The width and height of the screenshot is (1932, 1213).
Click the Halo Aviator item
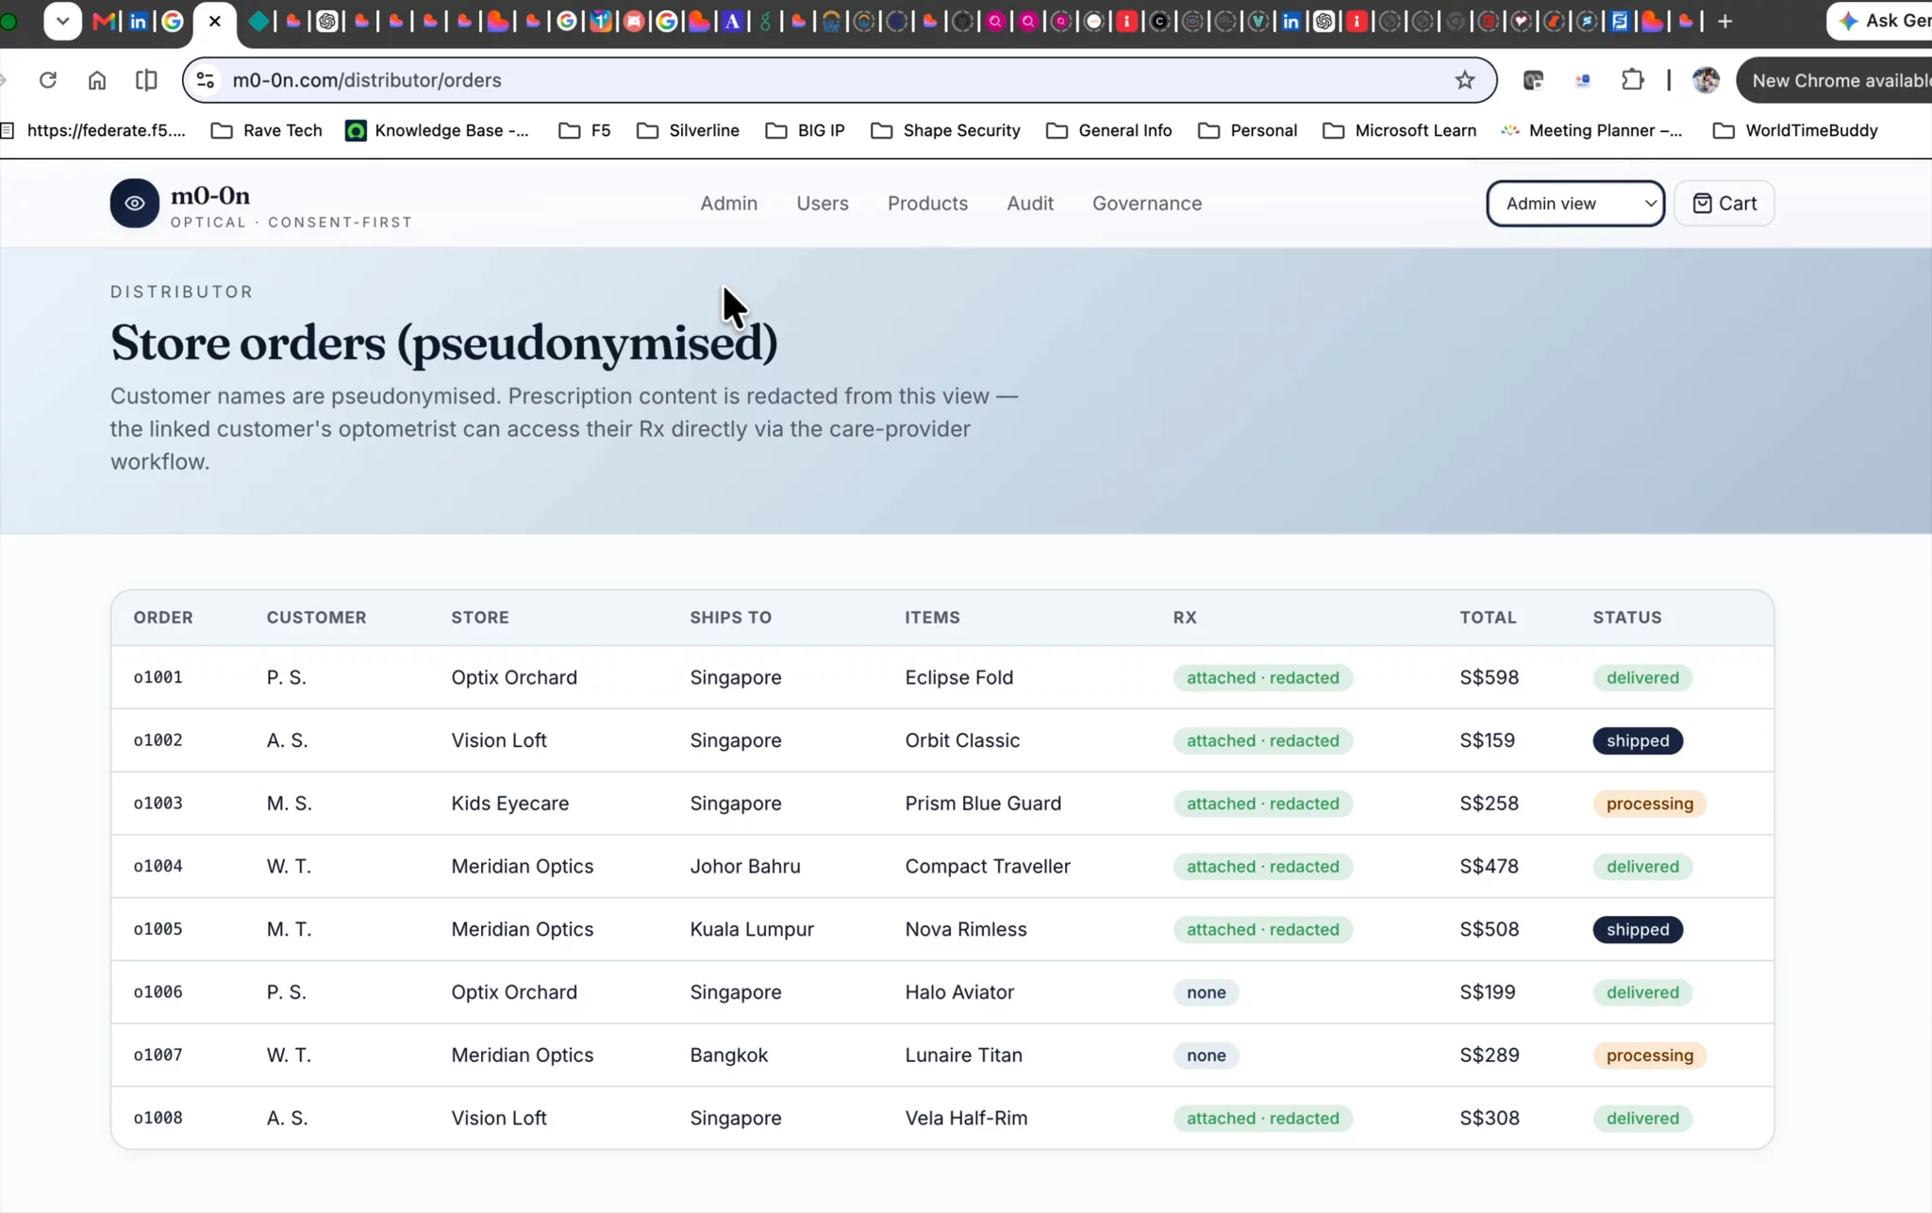click(959, 992)
